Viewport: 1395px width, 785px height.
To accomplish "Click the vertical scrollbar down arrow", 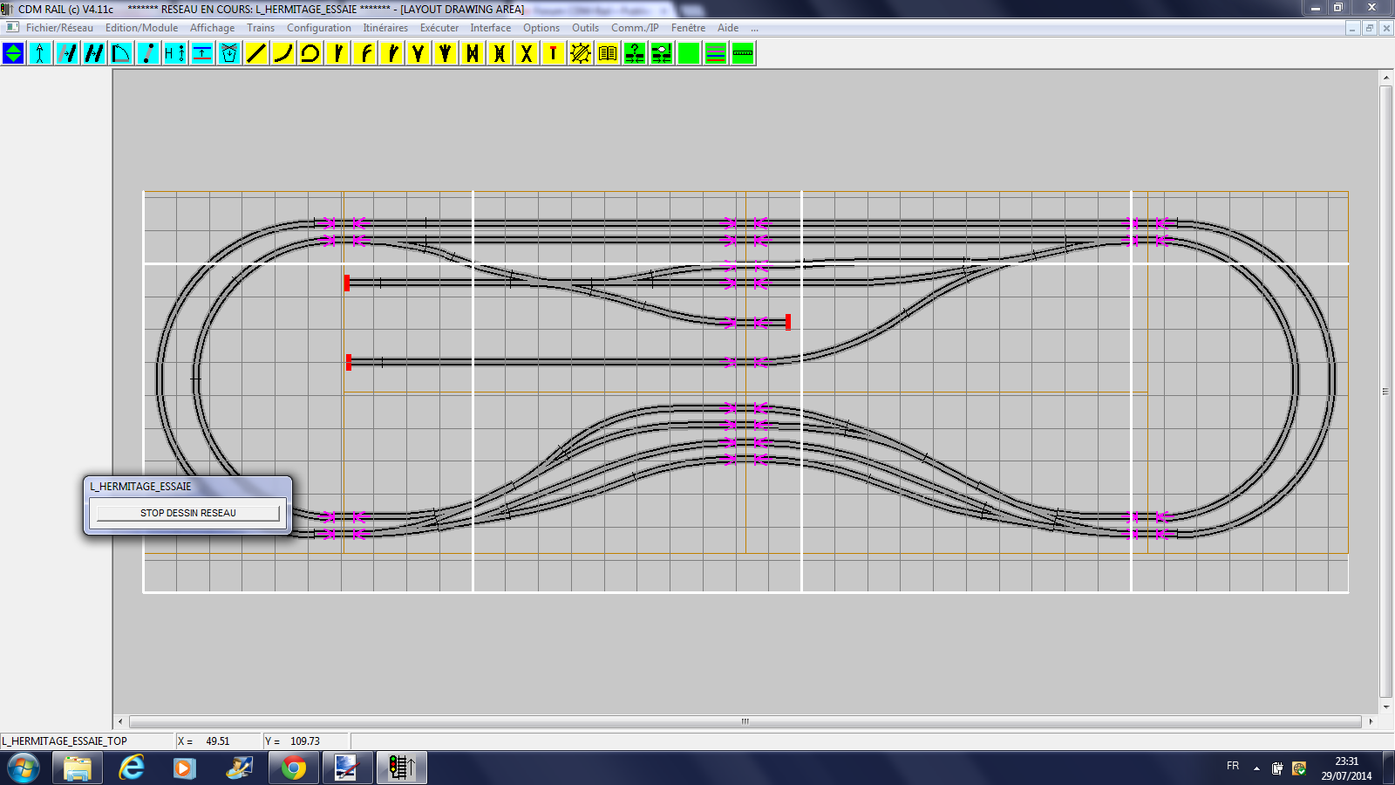I will (x=1386, y=707).
